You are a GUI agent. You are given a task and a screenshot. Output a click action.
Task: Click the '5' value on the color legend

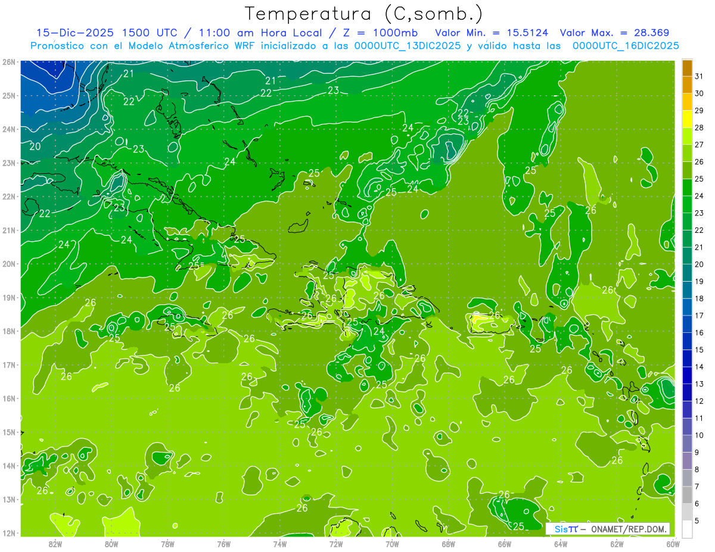697,521
